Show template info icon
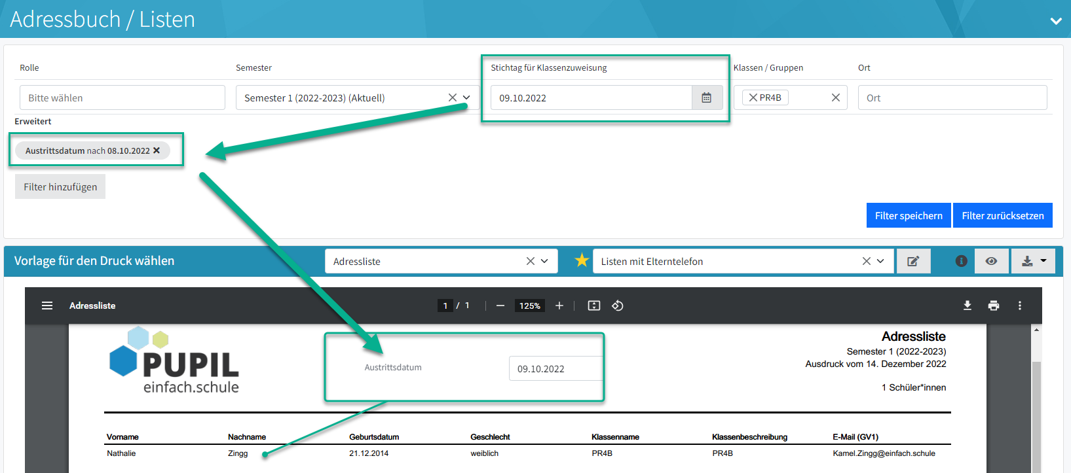This screenshot has height=473, width=1071. point(962,261)
